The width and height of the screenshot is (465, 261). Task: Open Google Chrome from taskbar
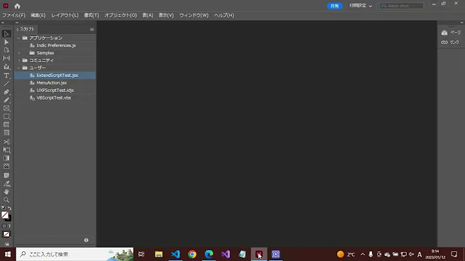[x=192, y=254]
